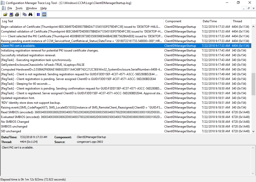Select row 'SMBIOS unchanged'
The width and height of the screenshot is (256, 182).
pyautogui.click(x=126, y=126)
